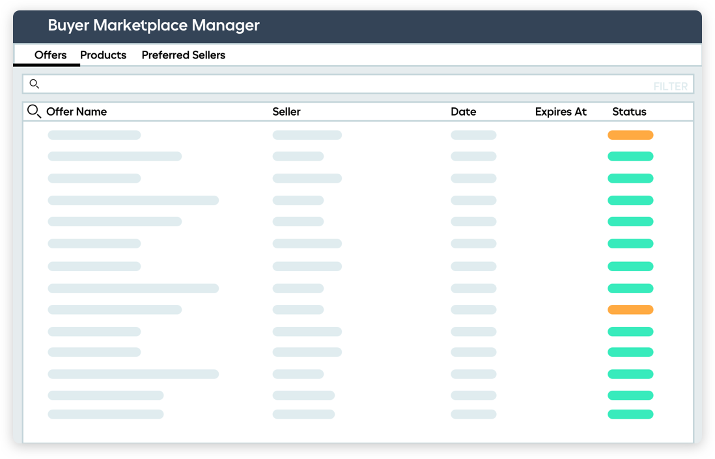This screenshot has width=715, height=459.
Task: Switch to the Offers tab
Action: pyautogui.click(x=50, y=55)
